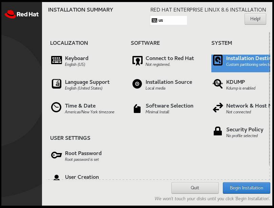Click the Quit button
274x208 pixels.
pos(195,188)
